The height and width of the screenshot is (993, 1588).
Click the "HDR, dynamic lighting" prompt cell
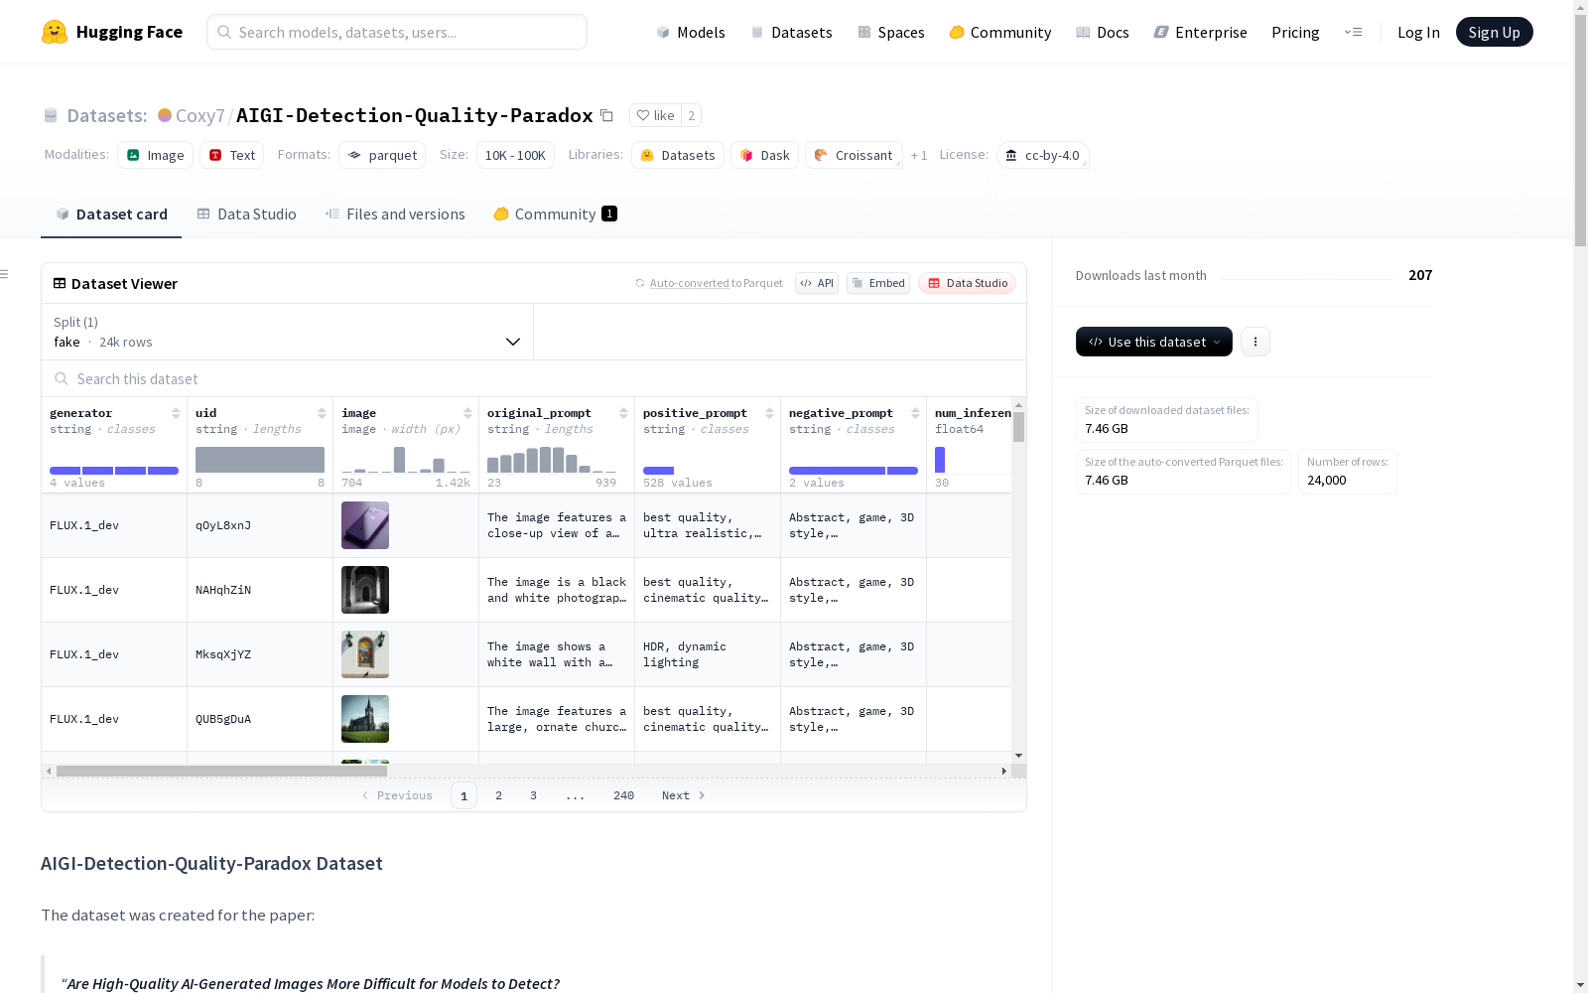click(708, 654)
